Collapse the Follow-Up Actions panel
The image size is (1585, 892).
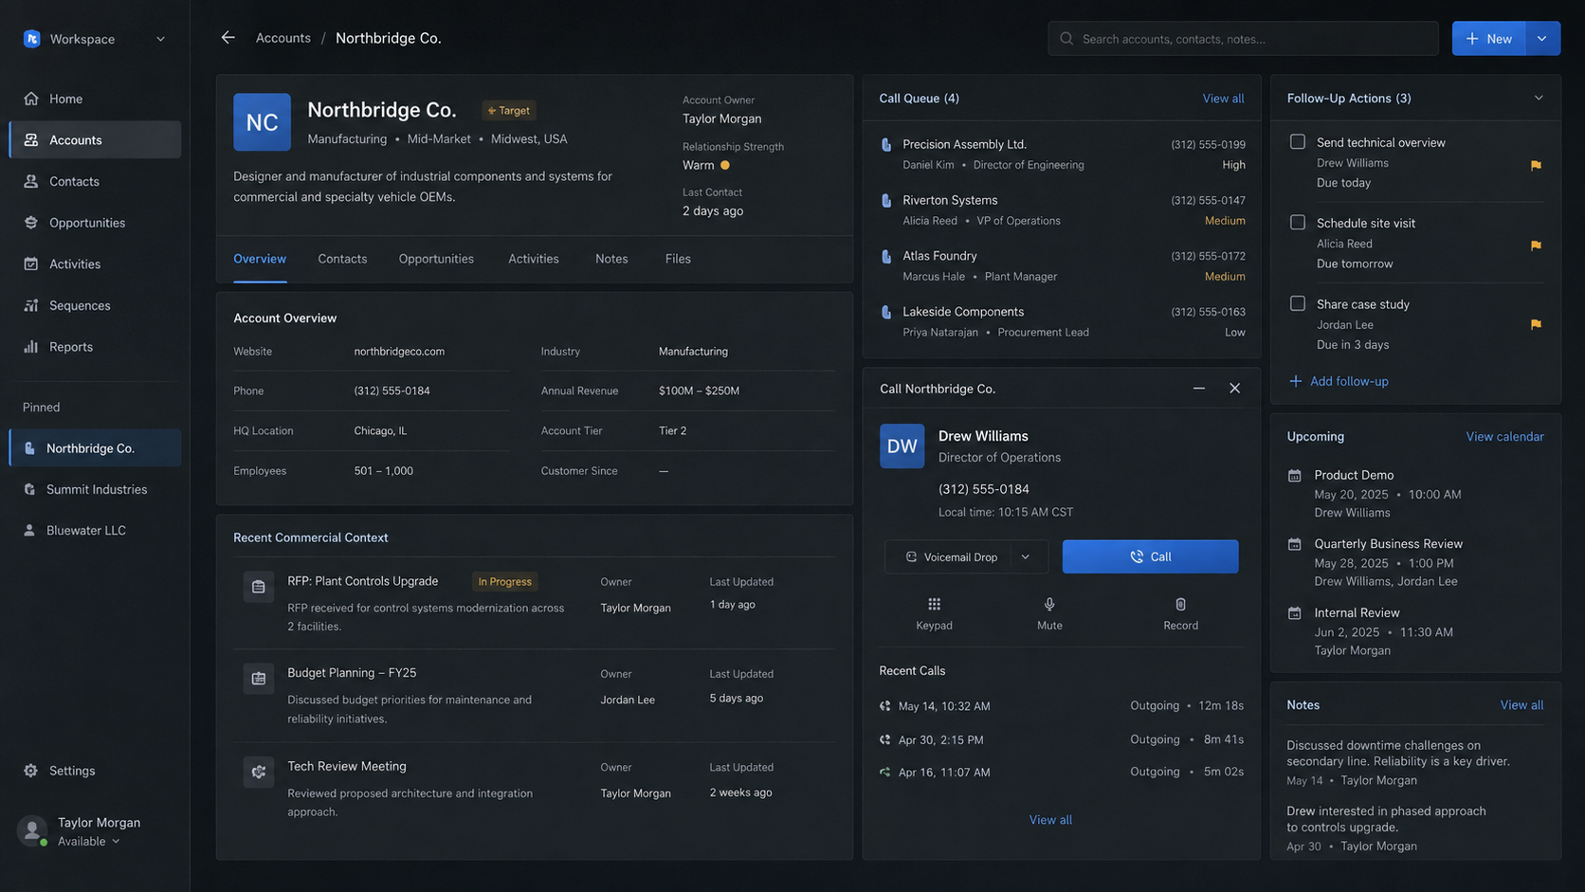point(1539,99)
